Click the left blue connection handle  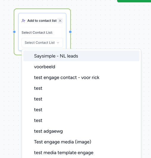pos(14,32)
